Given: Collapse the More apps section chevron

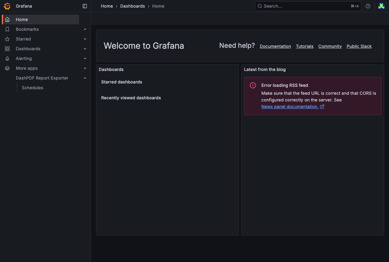Looking at the screenshot, I should click(85, 68).
